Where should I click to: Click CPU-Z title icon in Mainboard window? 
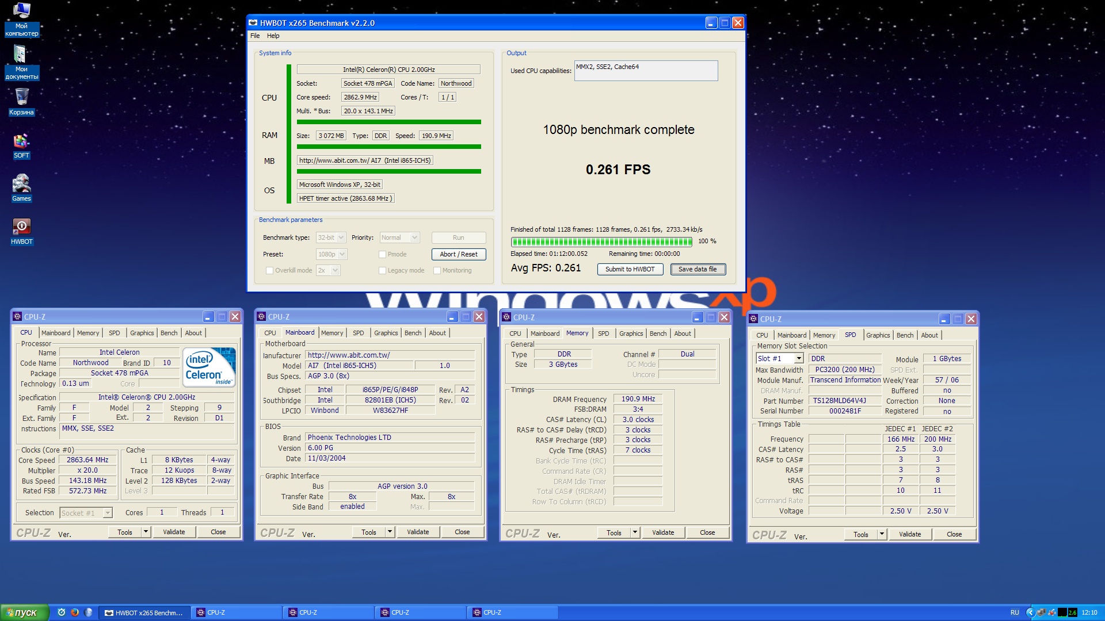(261, 317)
